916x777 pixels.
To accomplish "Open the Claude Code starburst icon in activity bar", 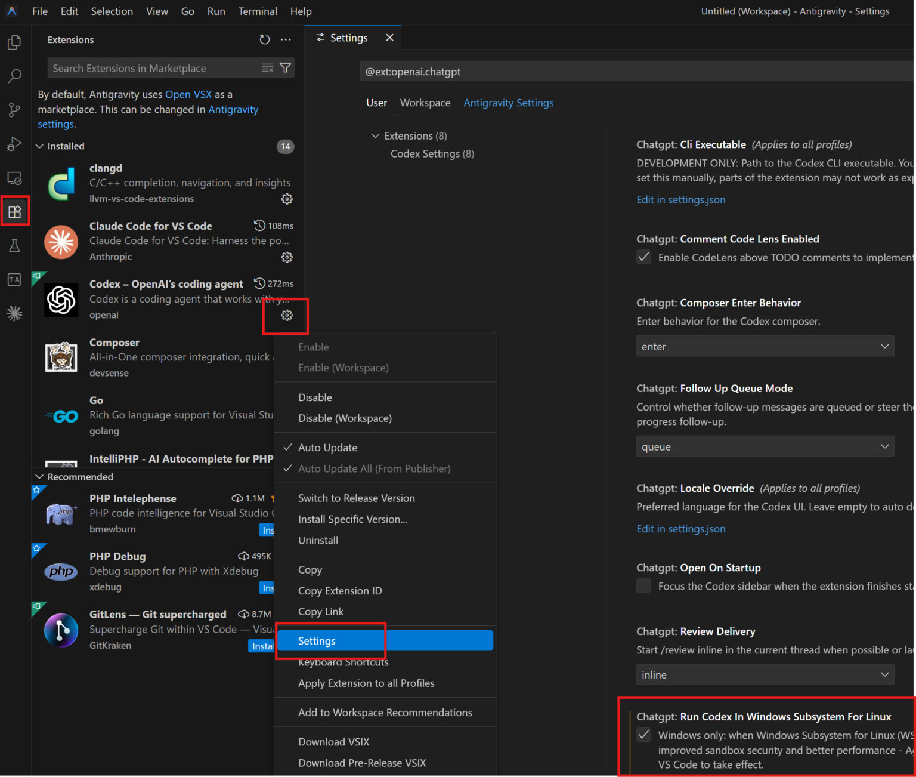I will 14,313.
